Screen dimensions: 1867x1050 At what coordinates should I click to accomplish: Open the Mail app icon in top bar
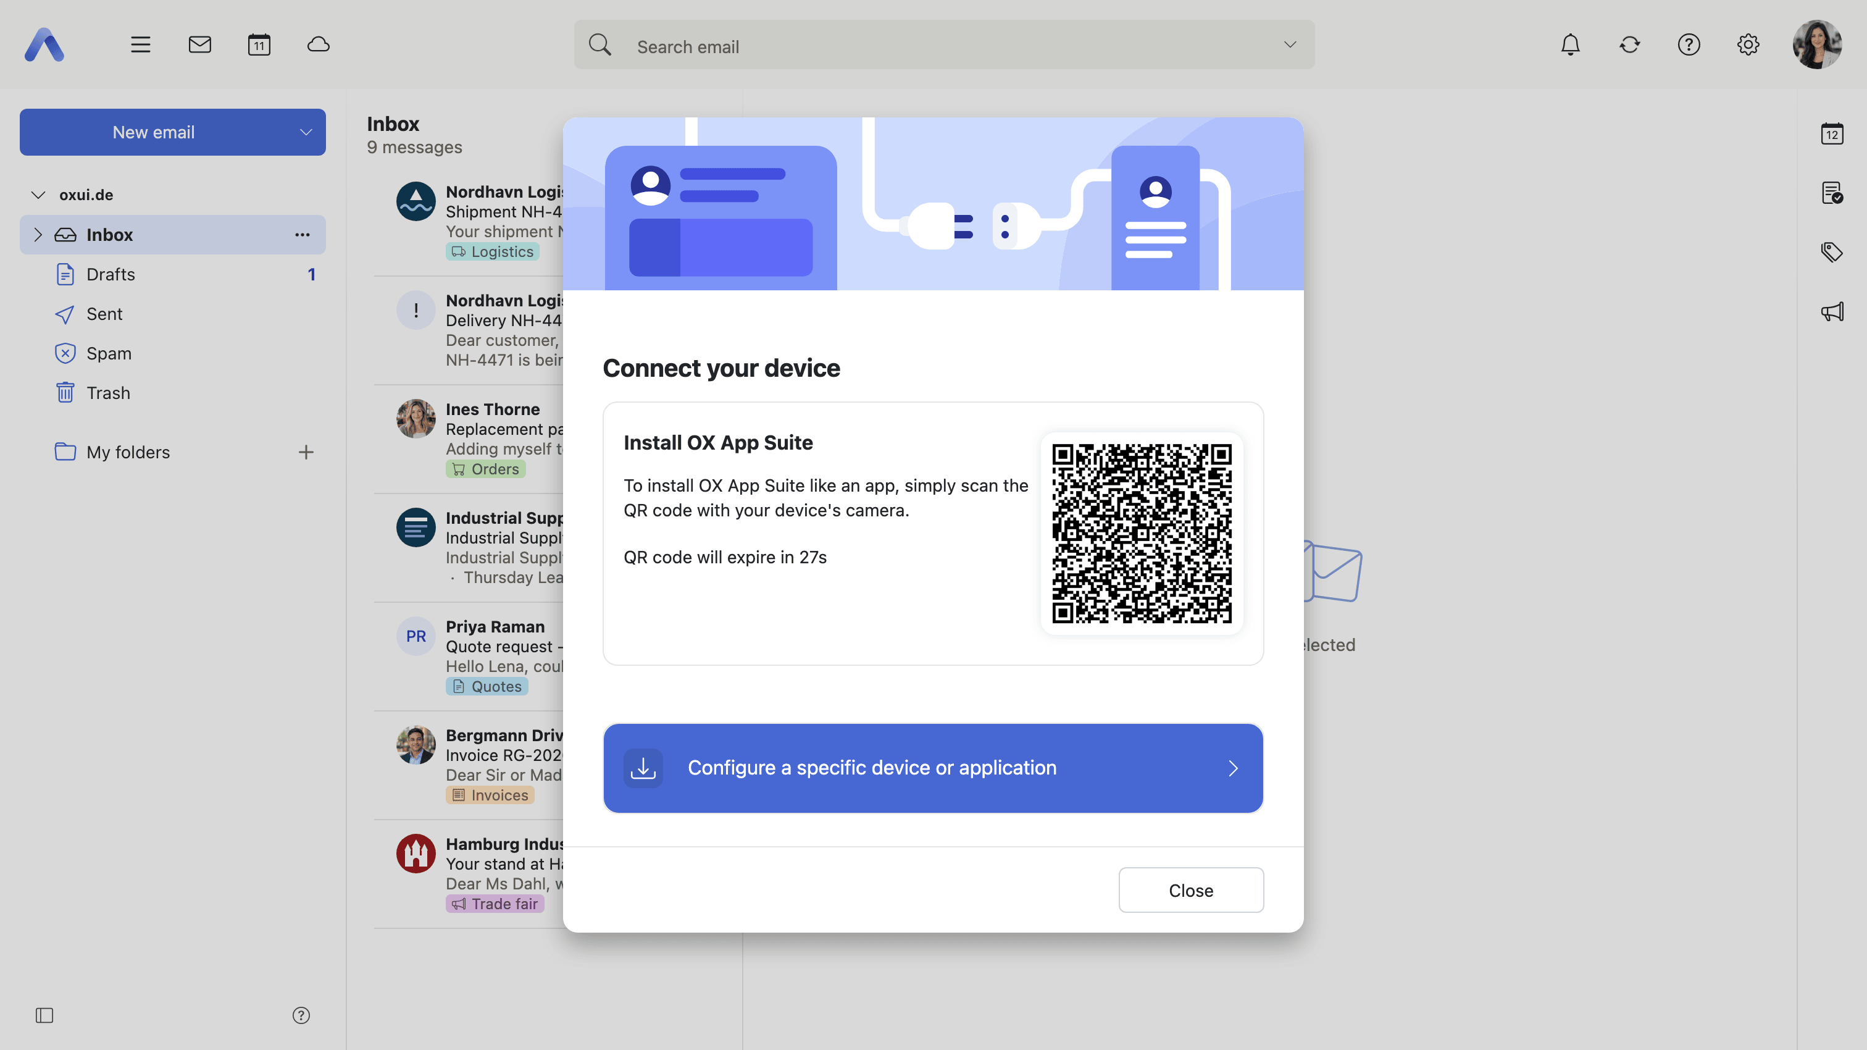point(200,45)
